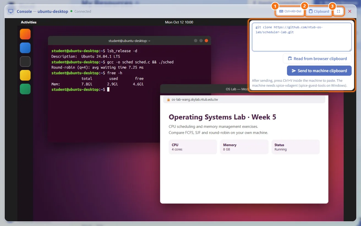This screenshot has height=226, width=361.
Task: Click the 'Connected' status text
Action: click(83, 12)
